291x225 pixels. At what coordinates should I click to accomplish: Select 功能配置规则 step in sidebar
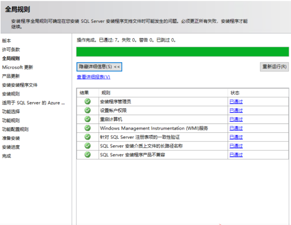click(16, 129)
